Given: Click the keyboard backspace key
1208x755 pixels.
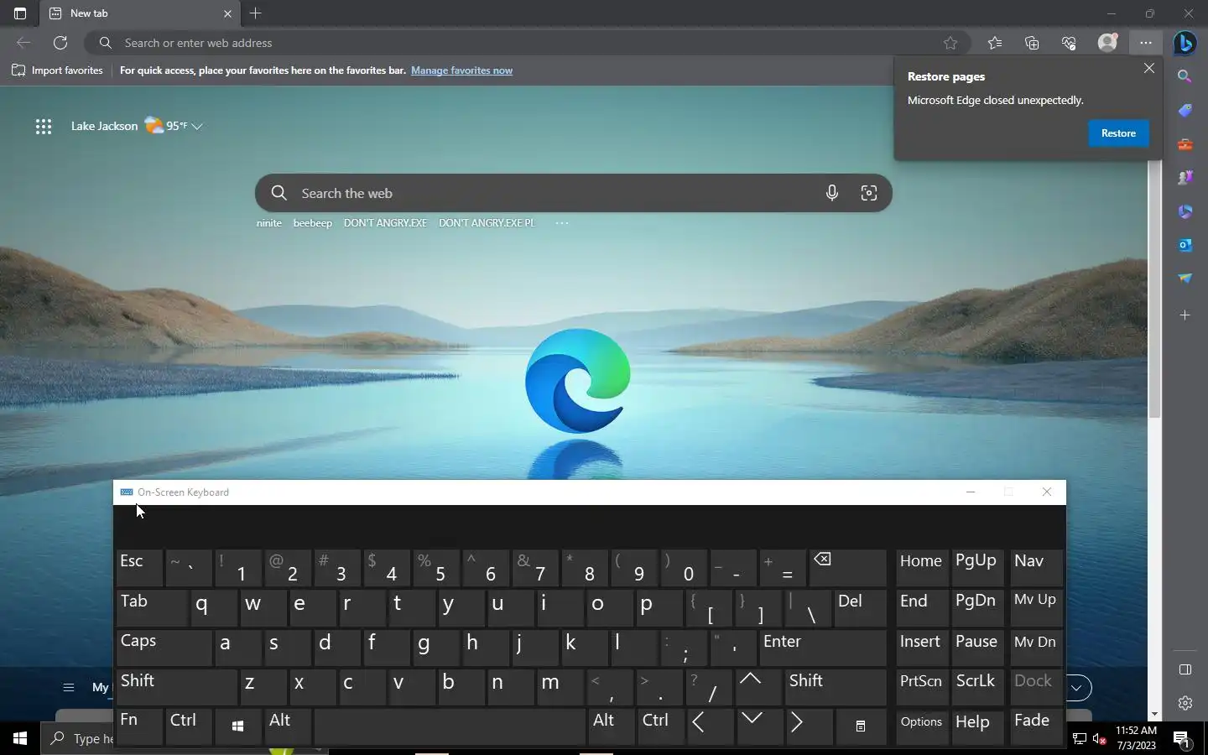Looking at the screenshot, I should [x=847, y=568].
